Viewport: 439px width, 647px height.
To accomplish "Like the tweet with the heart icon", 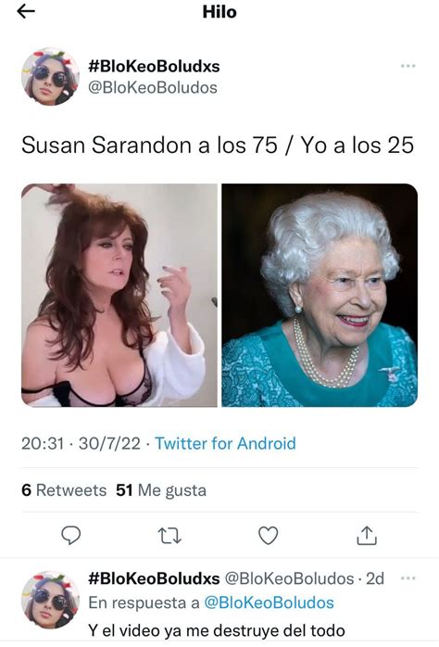I will click(x=268, y=536).
